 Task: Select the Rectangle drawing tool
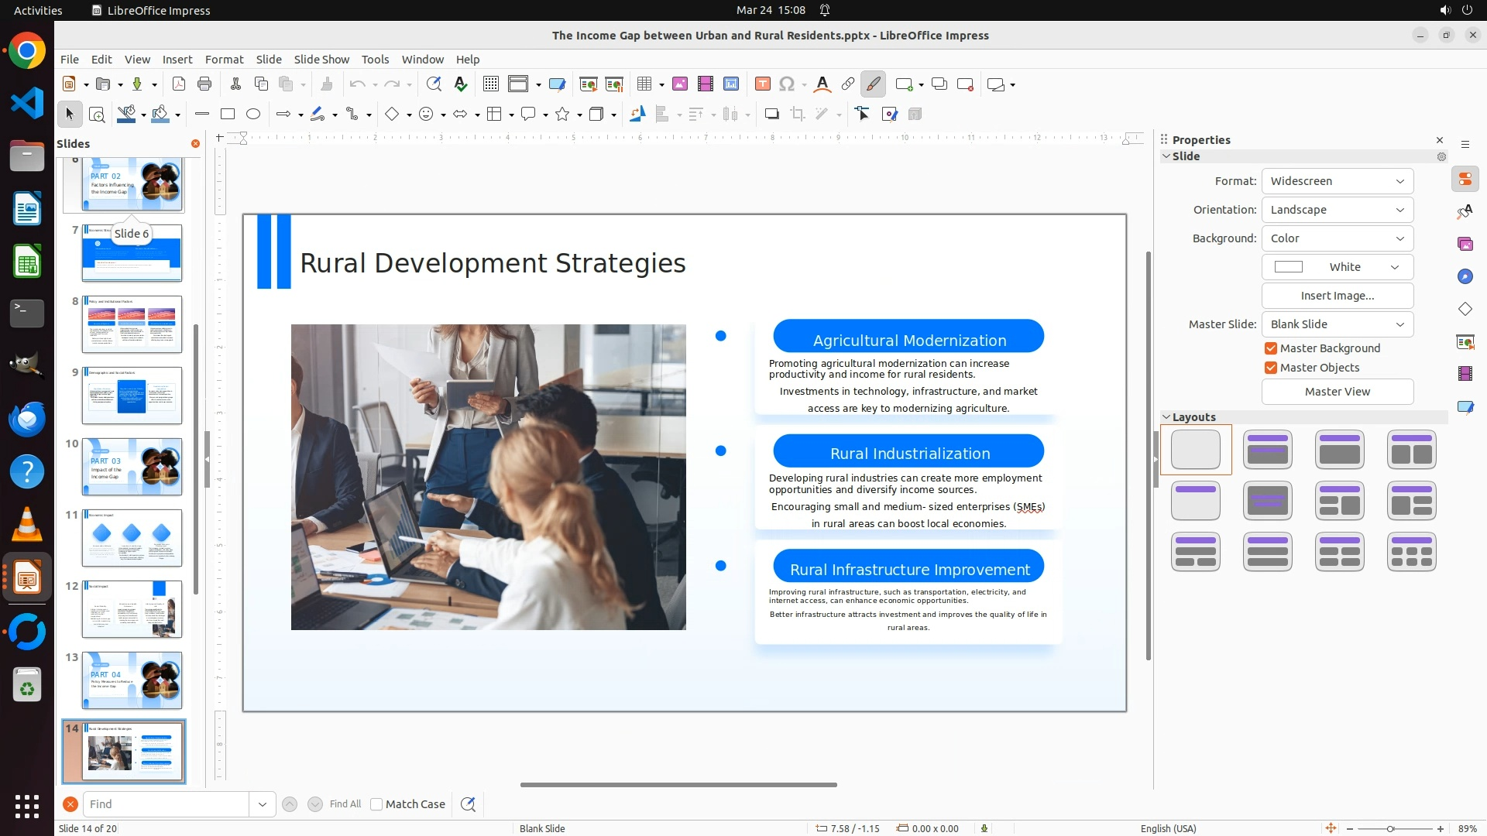point(228,115)
